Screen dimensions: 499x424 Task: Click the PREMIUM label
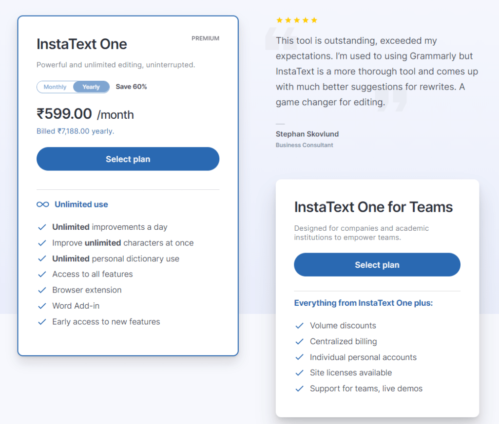pos(205,38)
